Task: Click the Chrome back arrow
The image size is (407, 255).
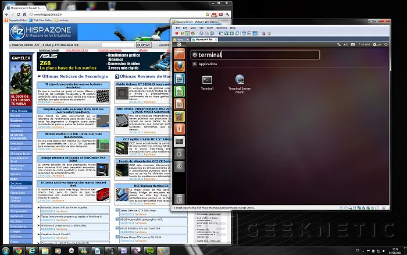Action: [7, 15]
